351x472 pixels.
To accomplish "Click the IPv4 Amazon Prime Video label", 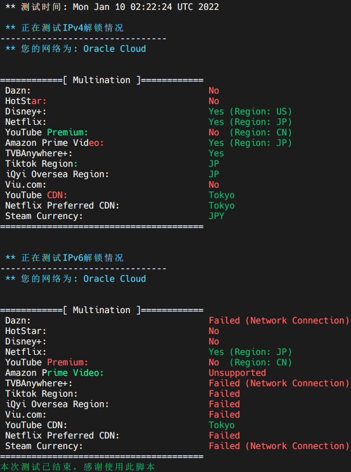I will point(54,143).
